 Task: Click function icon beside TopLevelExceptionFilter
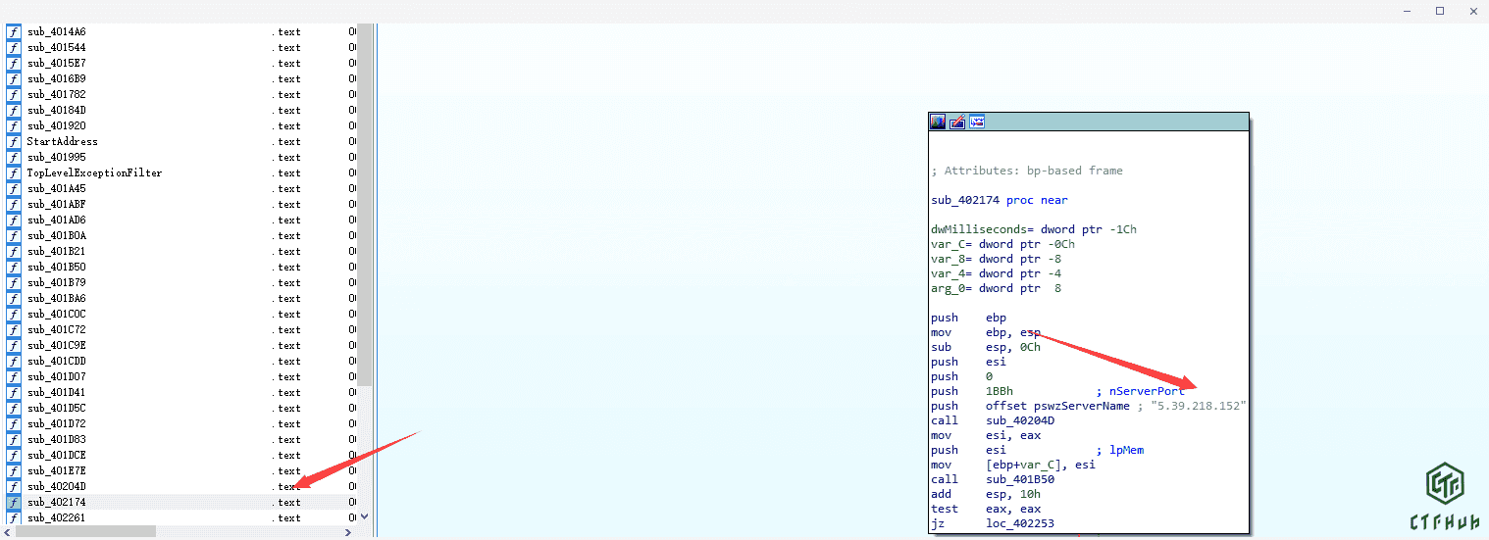(14, 173)
